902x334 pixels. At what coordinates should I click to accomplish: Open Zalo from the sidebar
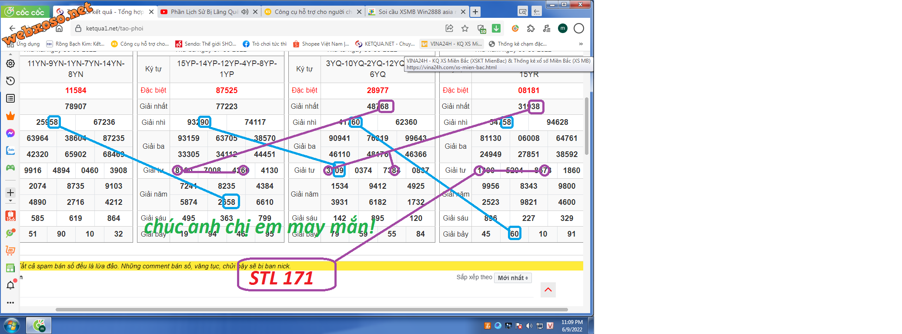click(x=10, y=150)
